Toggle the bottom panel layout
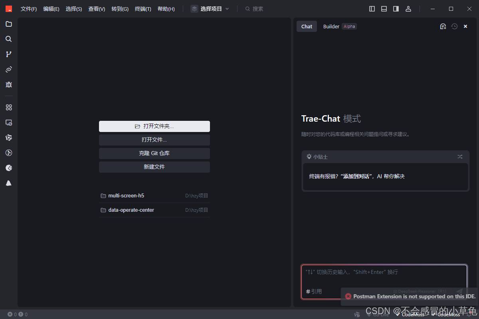Screen dimensions: 479x319 click(x=384, y=9)
